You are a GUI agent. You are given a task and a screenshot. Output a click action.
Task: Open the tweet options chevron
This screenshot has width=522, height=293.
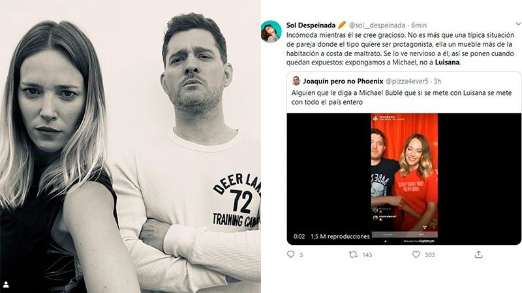[x=518, y=24]
